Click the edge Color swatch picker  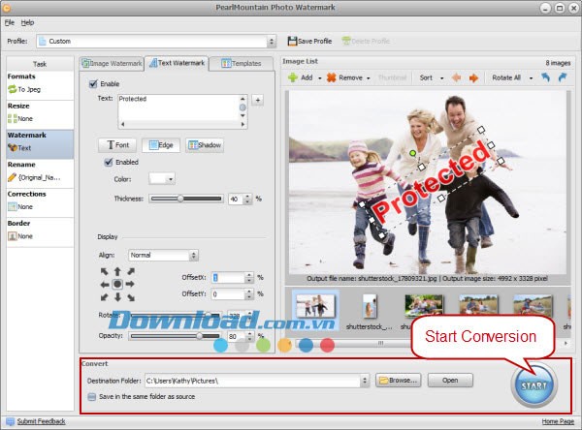point(161,178)
